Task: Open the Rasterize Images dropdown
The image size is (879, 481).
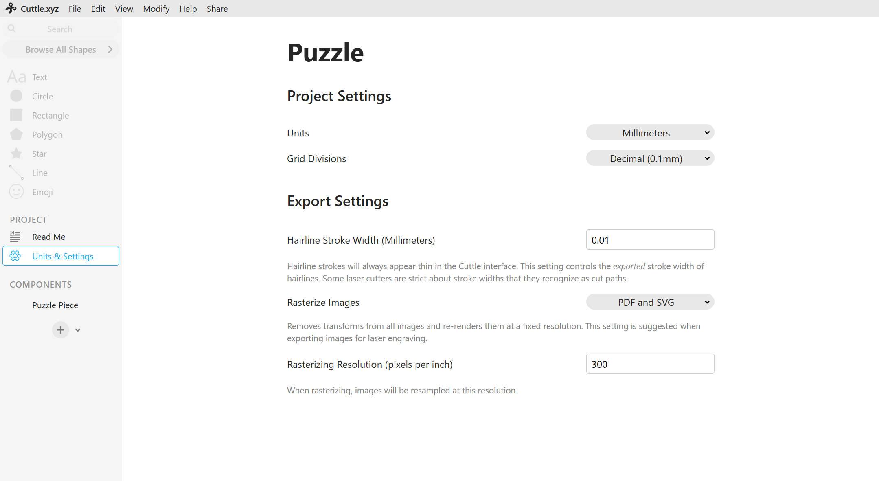Action: 650,302
